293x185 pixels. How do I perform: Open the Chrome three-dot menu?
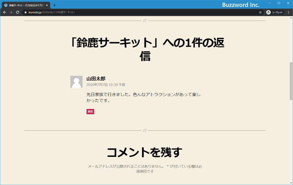pos(289,12)
